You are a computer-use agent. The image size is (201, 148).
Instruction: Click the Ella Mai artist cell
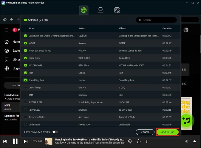82,87
